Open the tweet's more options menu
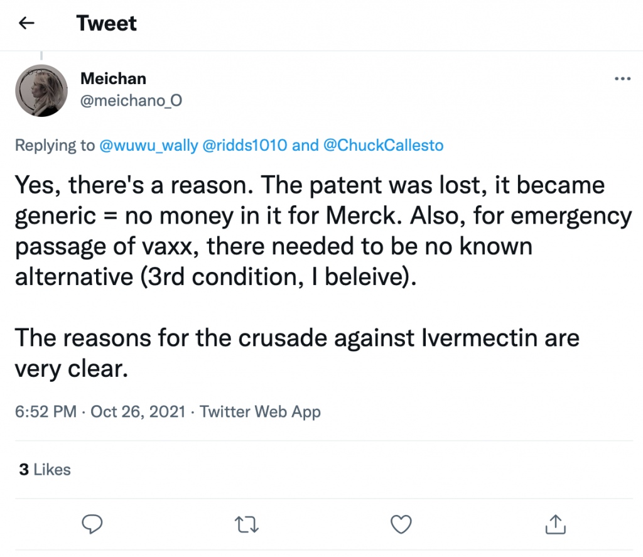 click(x=622, y=79)
